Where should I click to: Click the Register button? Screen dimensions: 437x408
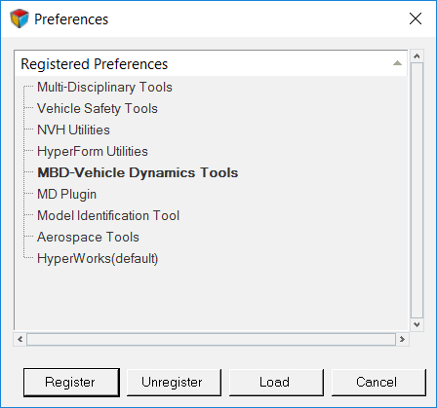tap(71, 383)
